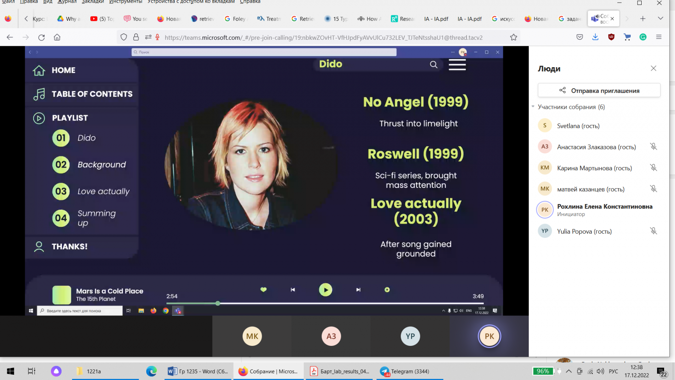
Task: Save to Pocket icon
Action: [580, 37]
